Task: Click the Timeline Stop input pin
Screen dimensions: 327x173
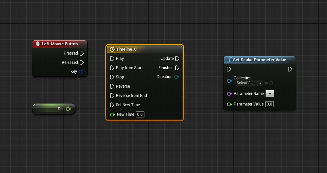Action: coord(112,77)
